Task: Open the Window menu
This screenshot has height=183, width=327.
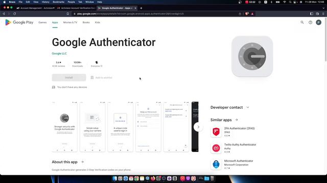Action: pyautogui.click(x=89, y=2)
